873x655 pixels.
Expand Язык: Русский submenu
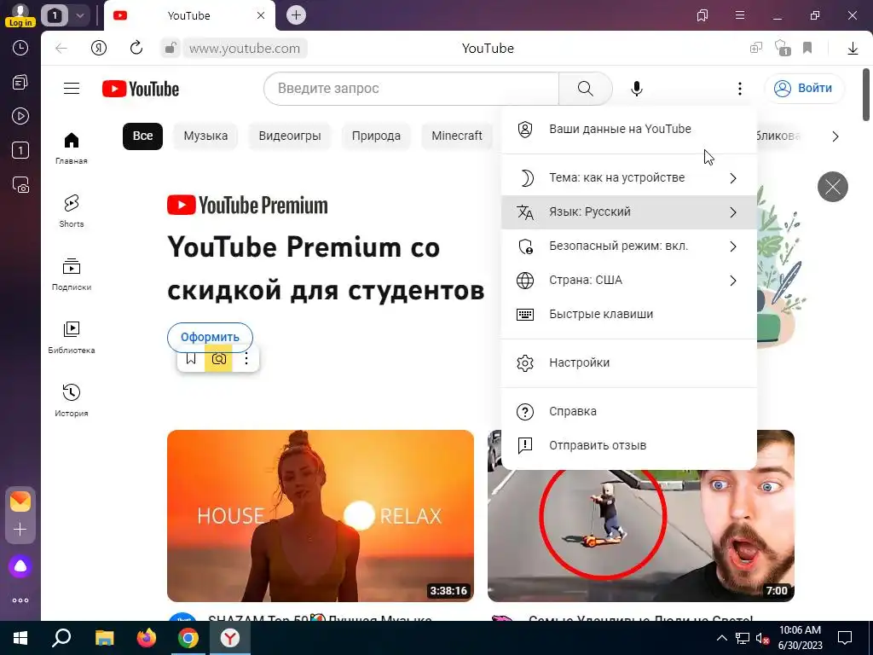coord(628,212)
